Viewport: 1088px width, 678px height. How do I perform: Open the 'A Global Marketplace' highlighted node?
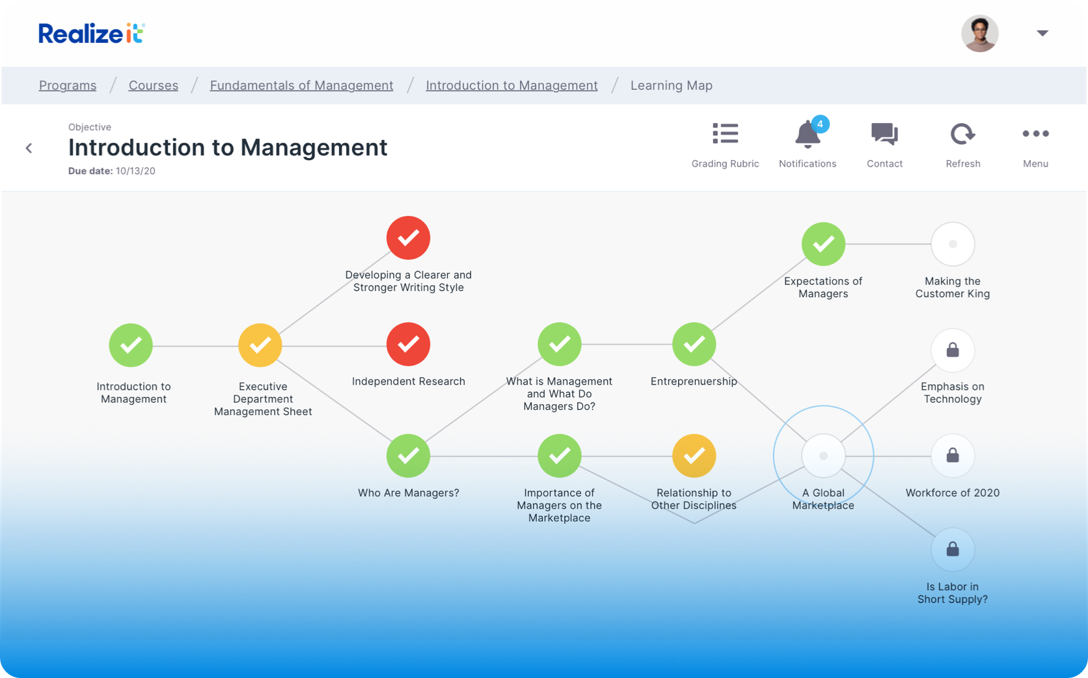pyautogui.click(x=823, y=456)
